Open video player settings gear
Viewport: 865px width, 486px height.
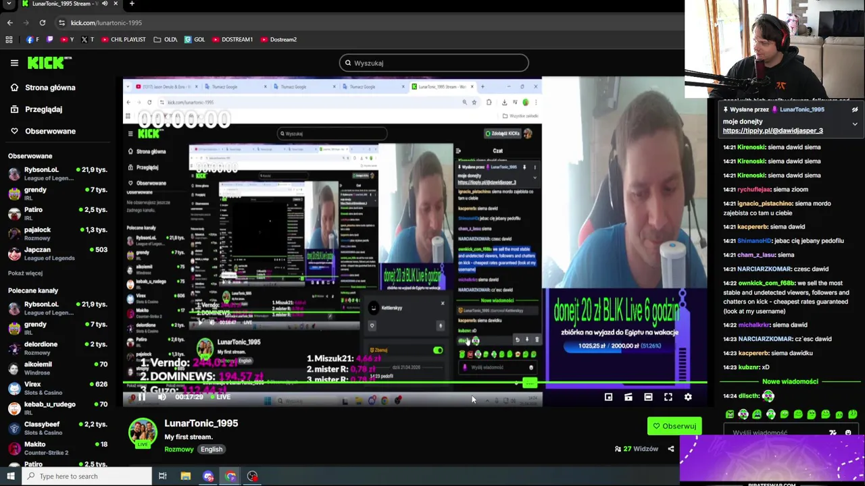pos(688,397)
